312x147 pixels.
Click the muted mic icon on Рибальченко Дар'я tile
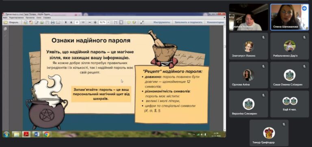coord(304,37)
